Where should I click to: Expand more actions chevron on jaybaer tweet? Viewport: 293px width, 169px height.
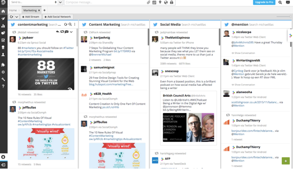click(x=71, y=32)
